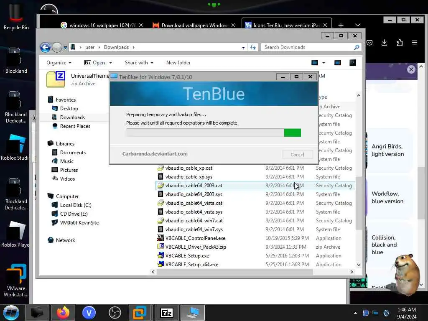
Task: Open the browser hamburger menu
Action: (x=415, y=43)
